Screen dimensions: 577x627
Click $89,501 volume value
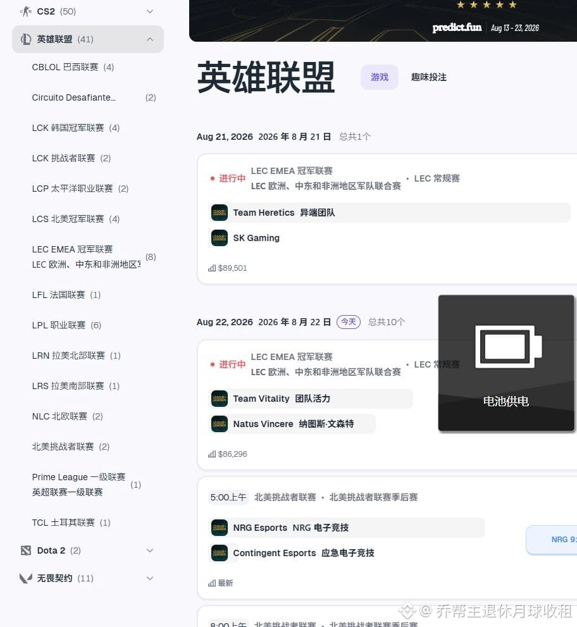pyautogui.click(x=232, y=268)
